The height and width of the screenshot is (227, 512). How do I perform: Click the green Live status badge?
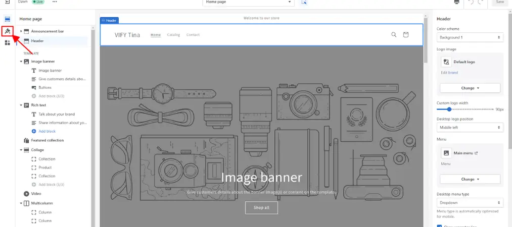tap(38, 2)
